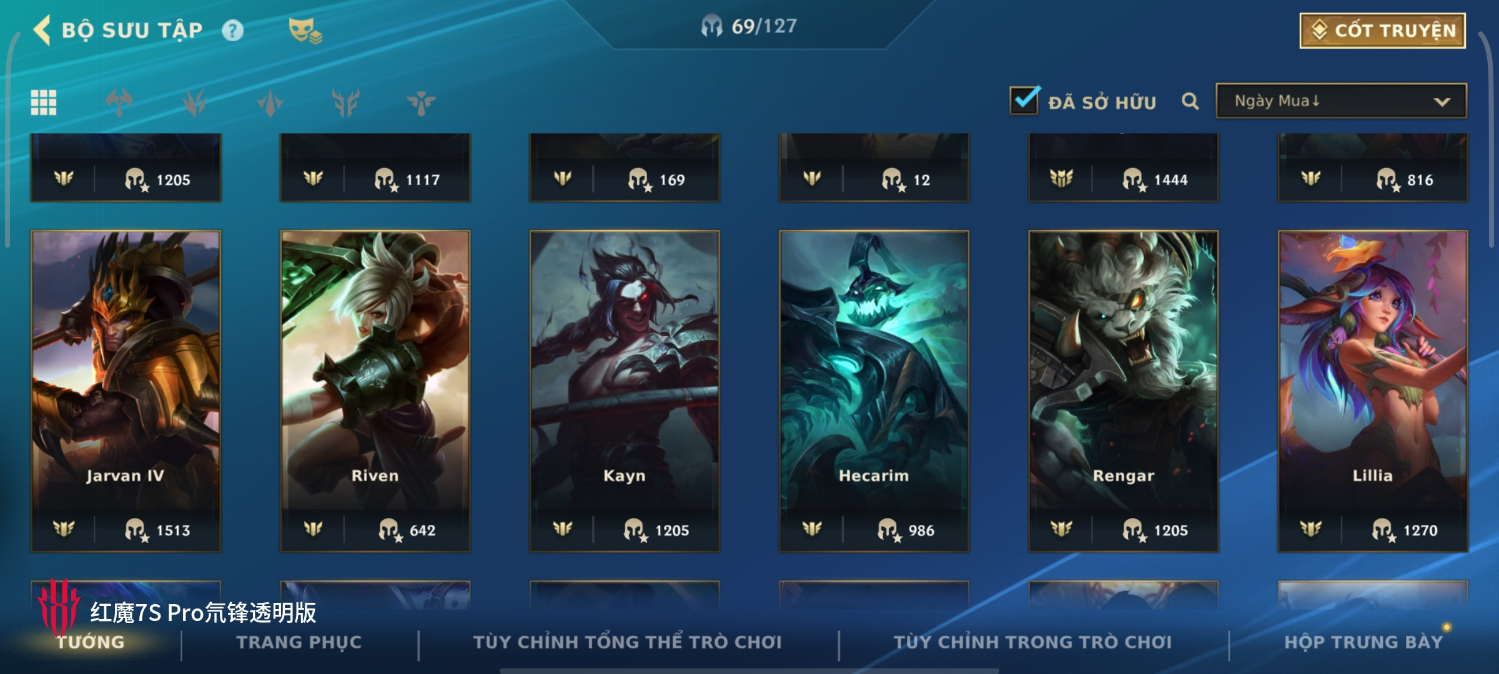Open the mask and coins icon
Viewport: 1499px width, 674px height.
click(305, 31)
